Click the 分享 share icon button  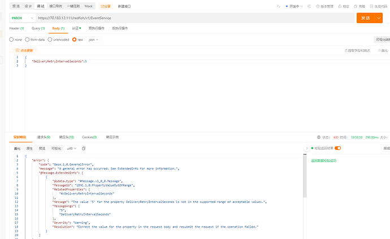coord(106,6)
